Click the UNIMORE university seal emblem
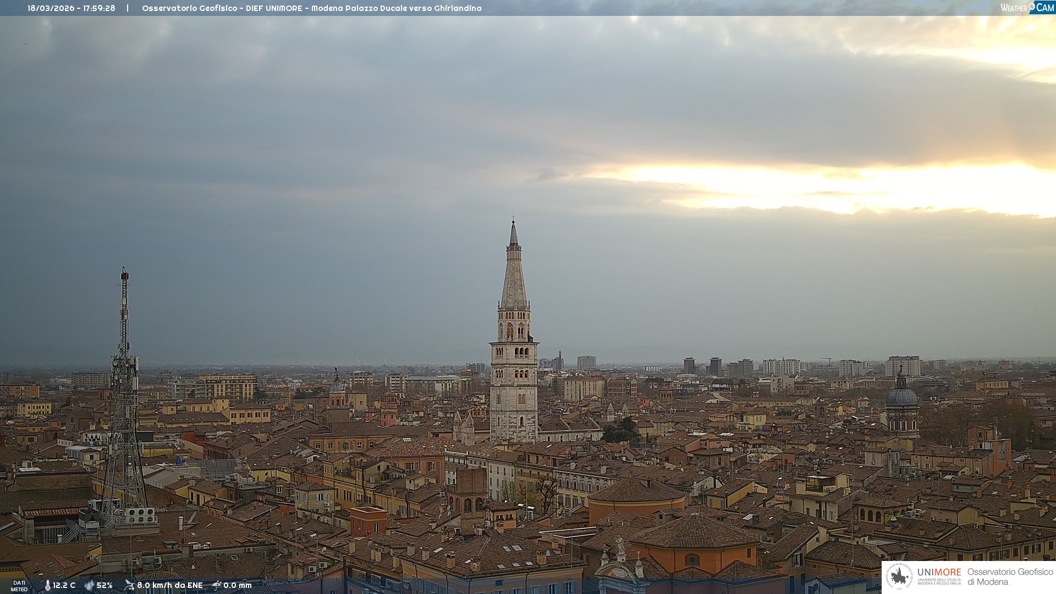This screenshot has height=594, width=1056. point(899,576)
